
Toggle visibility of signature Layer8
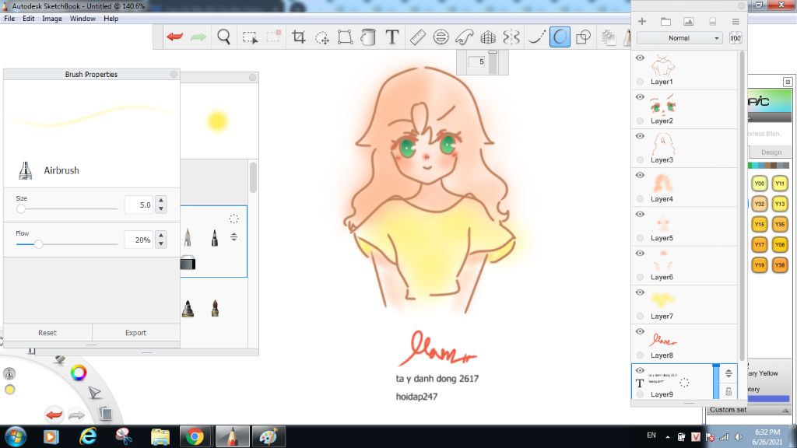tap(640, 331)
